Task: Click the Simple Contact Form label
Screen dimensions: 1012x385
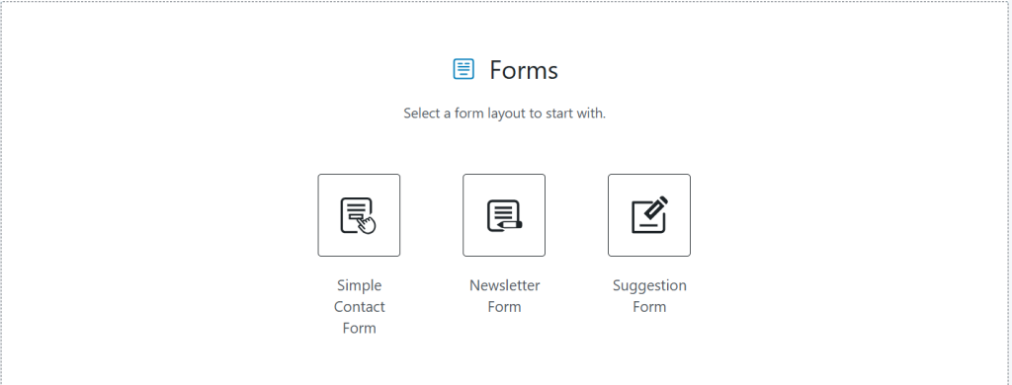Action: click(x=359, y=306)
